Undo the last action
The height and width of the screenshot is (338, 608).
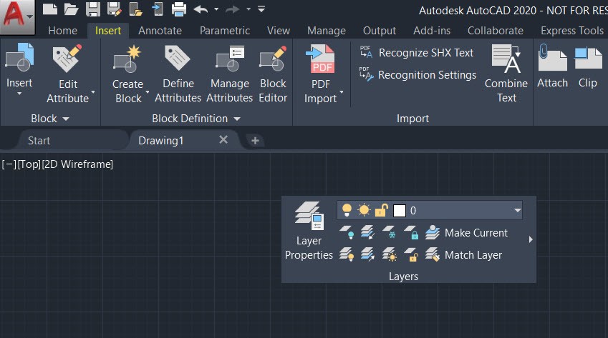coord(201,9)
